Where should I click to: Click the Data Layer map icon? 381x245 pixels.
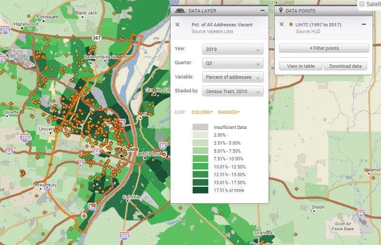[x=180, y=10]
